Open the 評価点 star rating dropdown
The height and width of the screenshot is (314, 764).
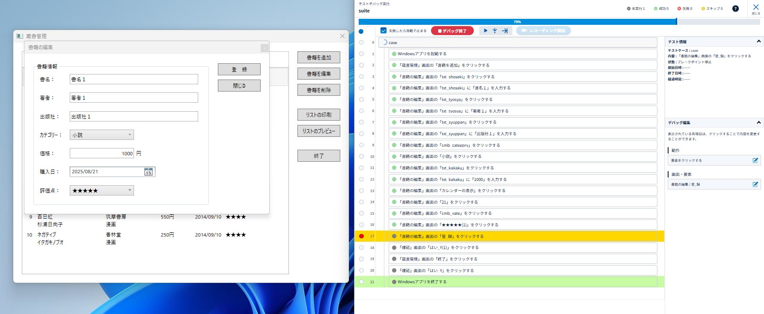(x=101, y=190)
